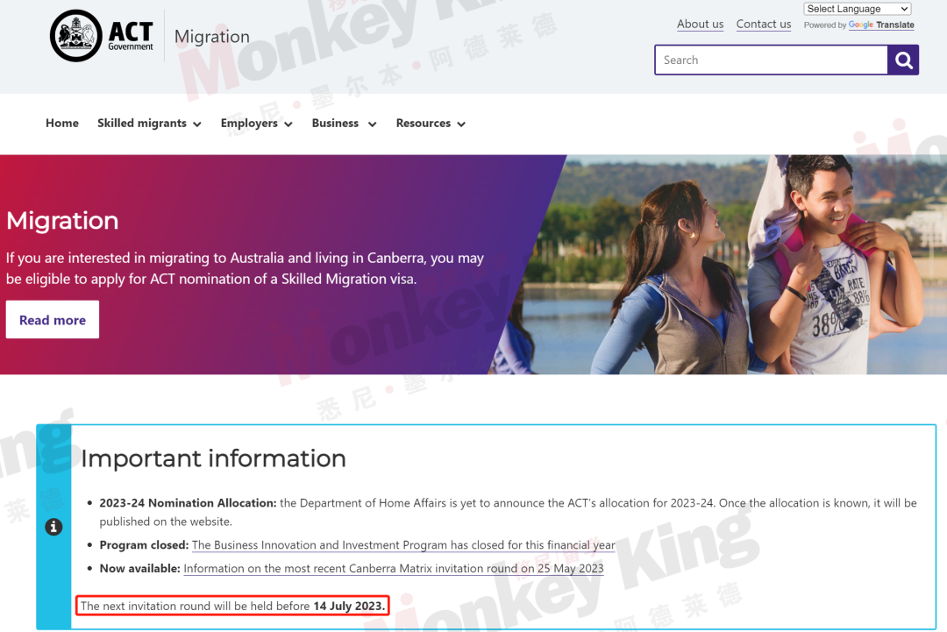This screenshot has height=632, width=947.
Task: Open the About us link
Action: pyautogui.click(x=700, y=25)
